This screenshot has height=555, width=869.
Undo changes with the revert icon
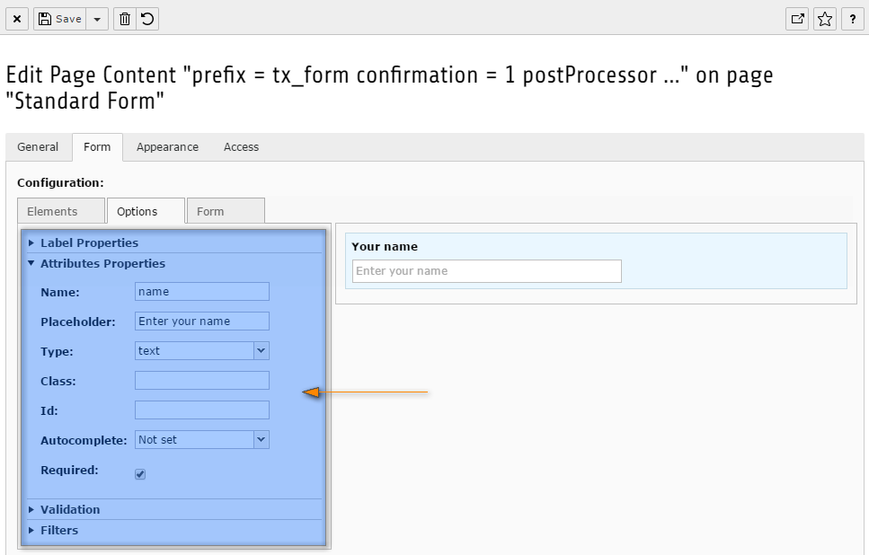[x=147, y=20]
